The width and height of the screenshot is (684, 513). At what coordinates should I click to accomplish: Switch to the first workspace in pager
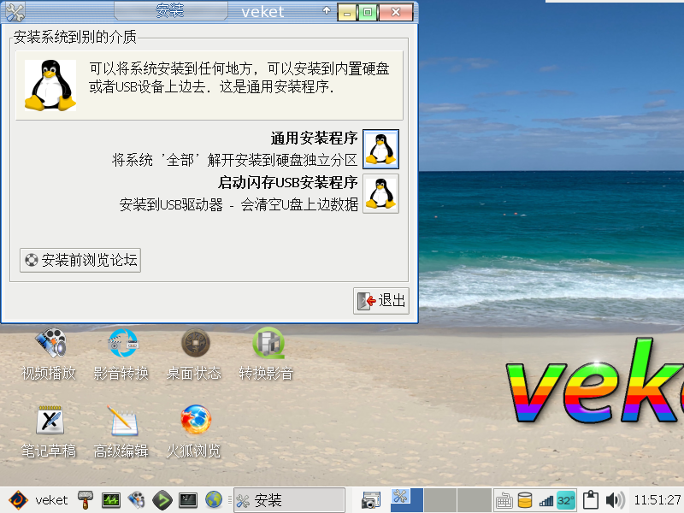tap(407, 500)
